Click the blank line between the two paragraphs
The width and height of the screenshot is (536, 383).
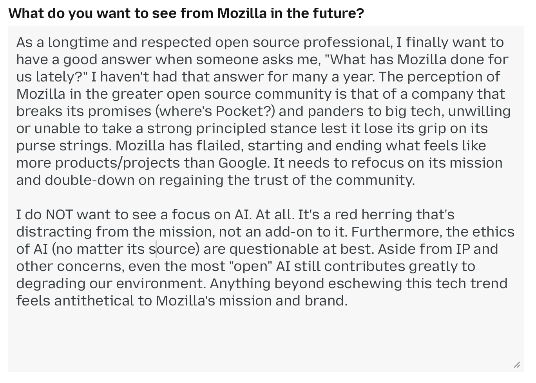click(266, 198)
